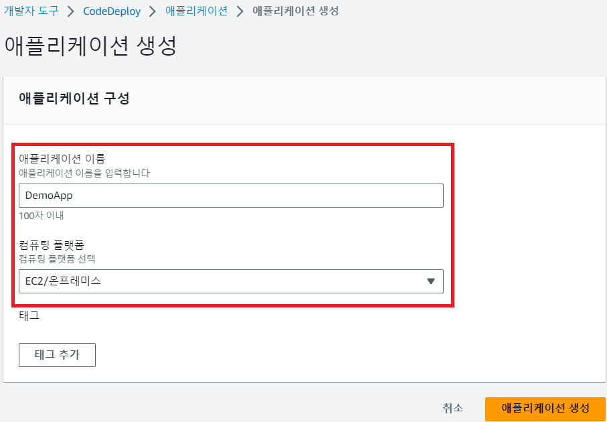Open the 컴퓨팅 플랫폼 dropdown showing EC2/온프레미스
Screen dimensions: 607x422
231,281
